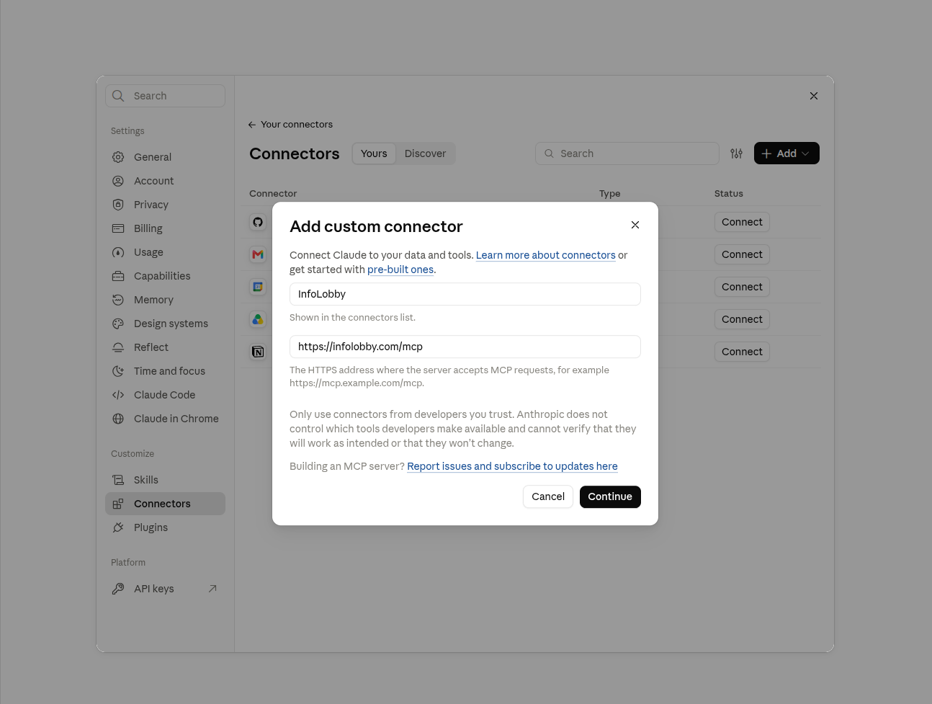Open the Reflect settings page

coord(165,347)
